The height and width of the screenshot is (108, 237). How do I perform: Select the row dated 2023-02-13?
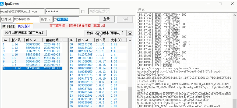pyautogui.click(x=33, y=65)
